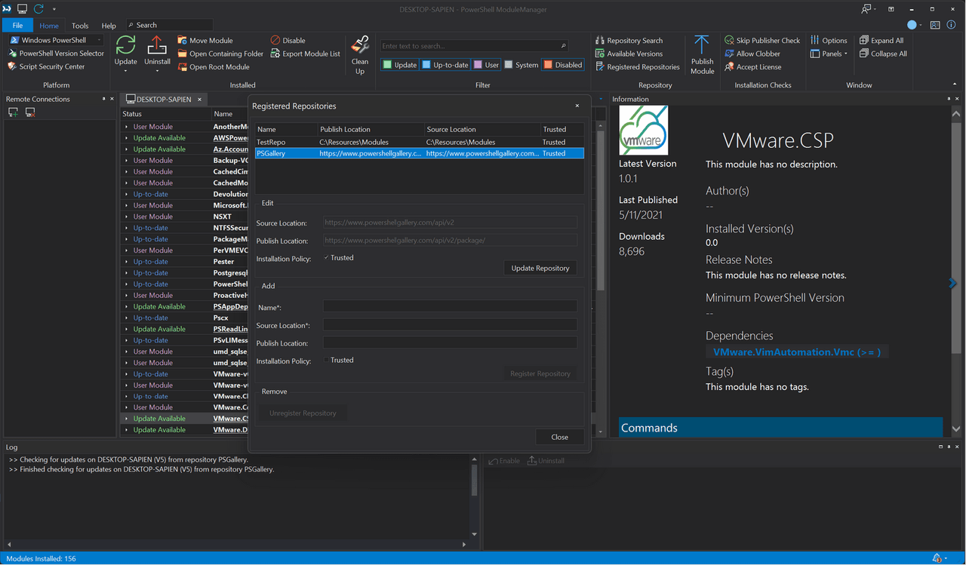Image resolution: width=966 pixels, height=565 pixels.
Task: Open the Help ribbon tab
Action: [109, 26]
